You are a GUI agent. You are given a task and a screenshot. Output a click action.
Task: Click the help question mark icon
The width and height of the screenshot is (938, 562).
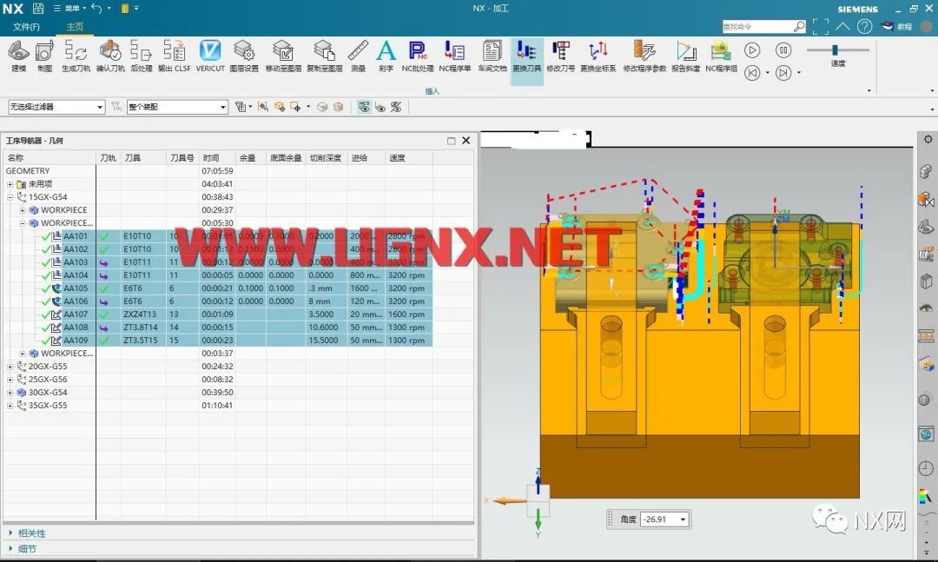pos(864,26)
